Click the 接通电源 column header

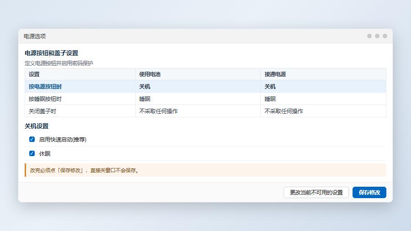click(275, 74)
